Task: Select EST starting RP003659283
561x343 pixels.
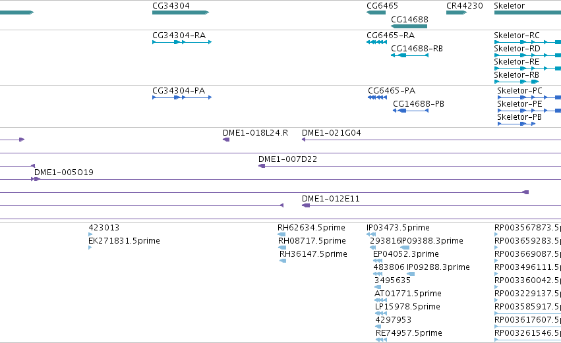Action: [x=527, y=241]
